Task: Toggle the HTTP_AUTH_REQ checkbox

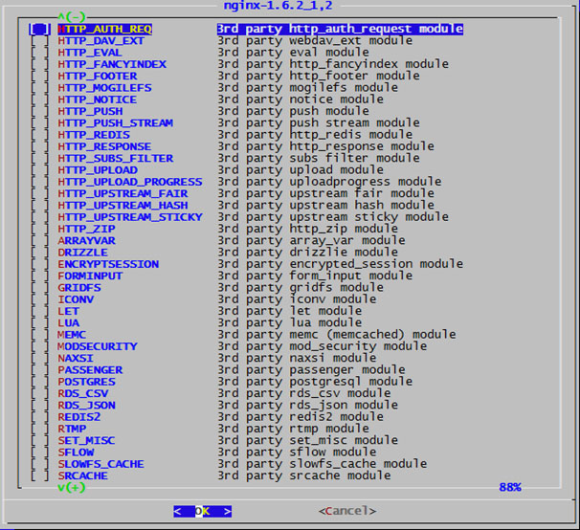Action: click(39, 30)
